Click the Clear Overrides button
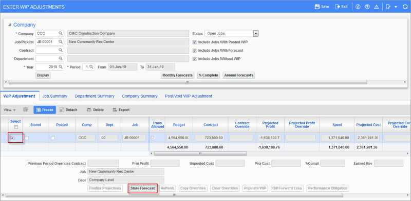Image resolution: width=411 pixels, height=201 pixels. pos(225,188)
